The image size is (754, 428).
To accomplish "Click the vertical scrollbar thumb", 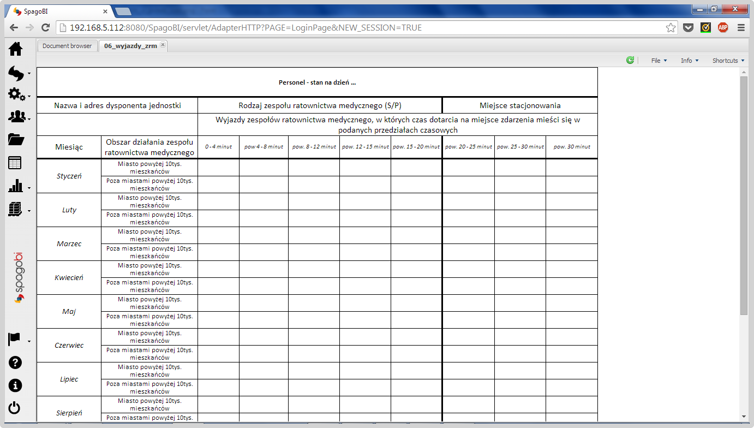I will [744, 195].
